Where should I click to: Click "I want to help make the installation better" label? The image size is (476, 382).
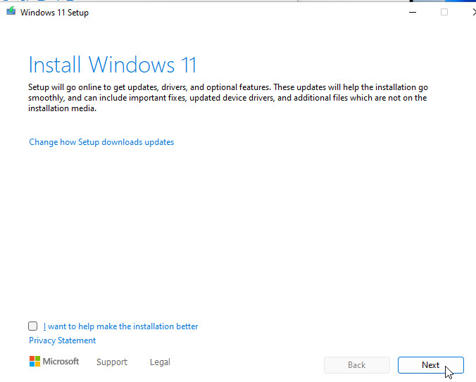(x=121, y=326)
